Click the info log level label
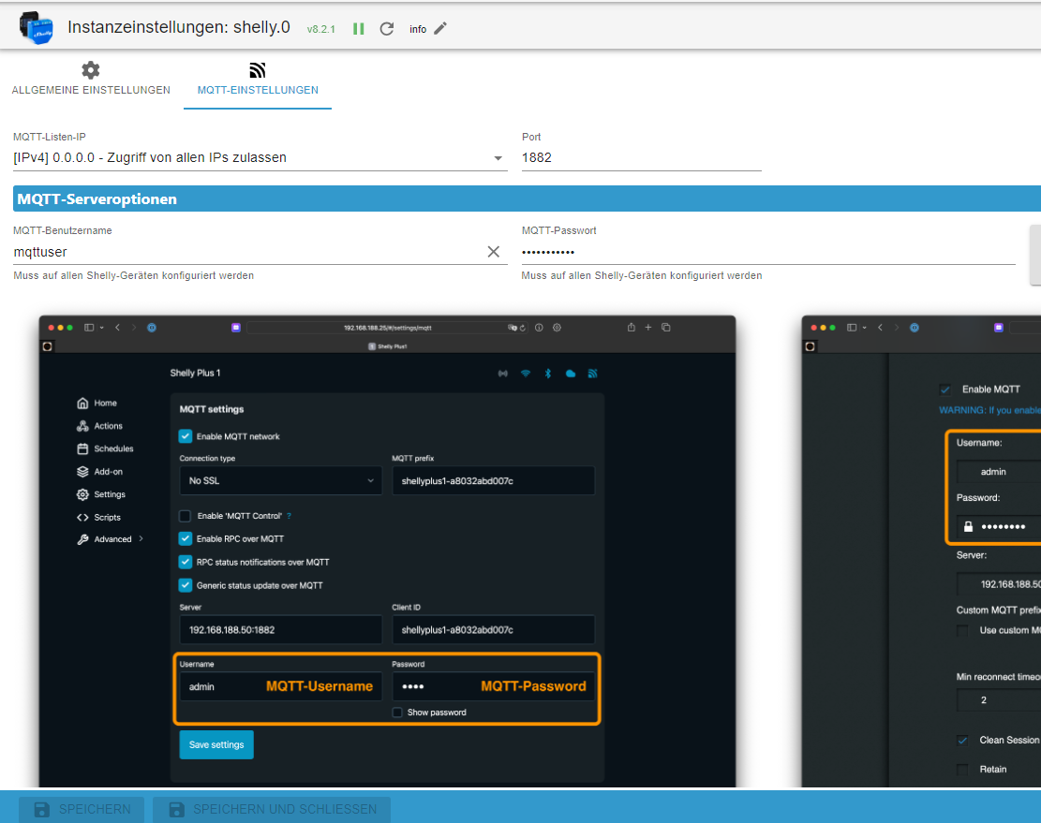 [x=418, y=29]
